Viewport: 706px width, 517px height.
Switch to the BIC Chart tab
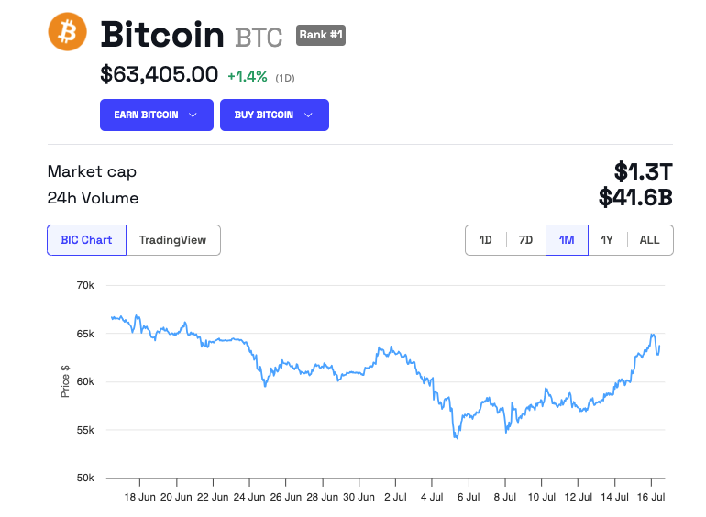pyautogui.click(x=86, y=240)
